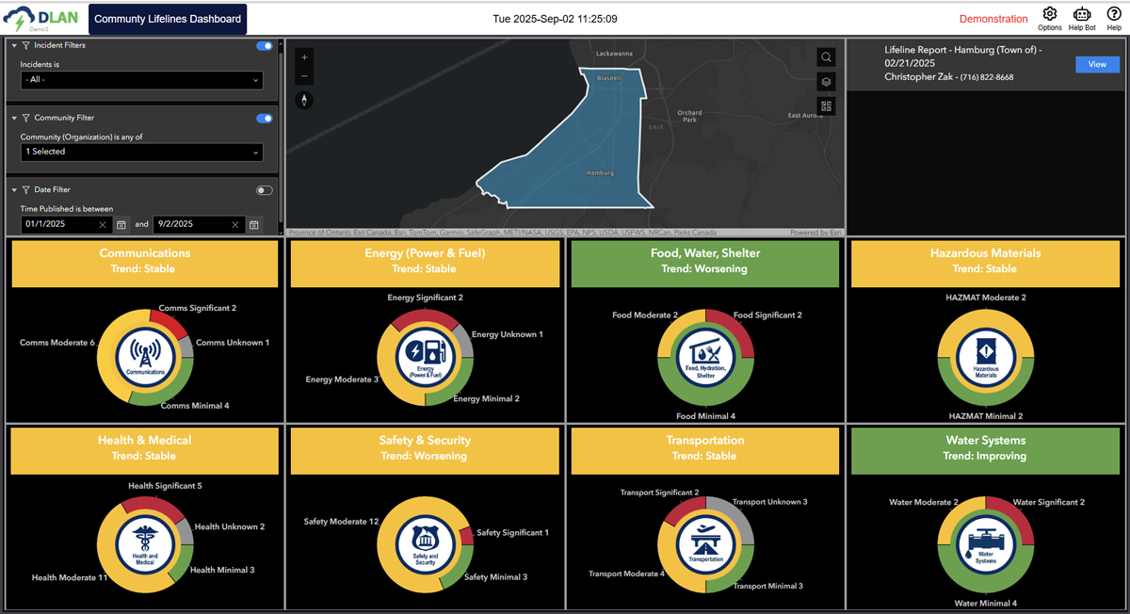Disable the Community Filter toggle
This screenshot has width=1130, height=614.
pyautogui.click(x=264, y=118)
